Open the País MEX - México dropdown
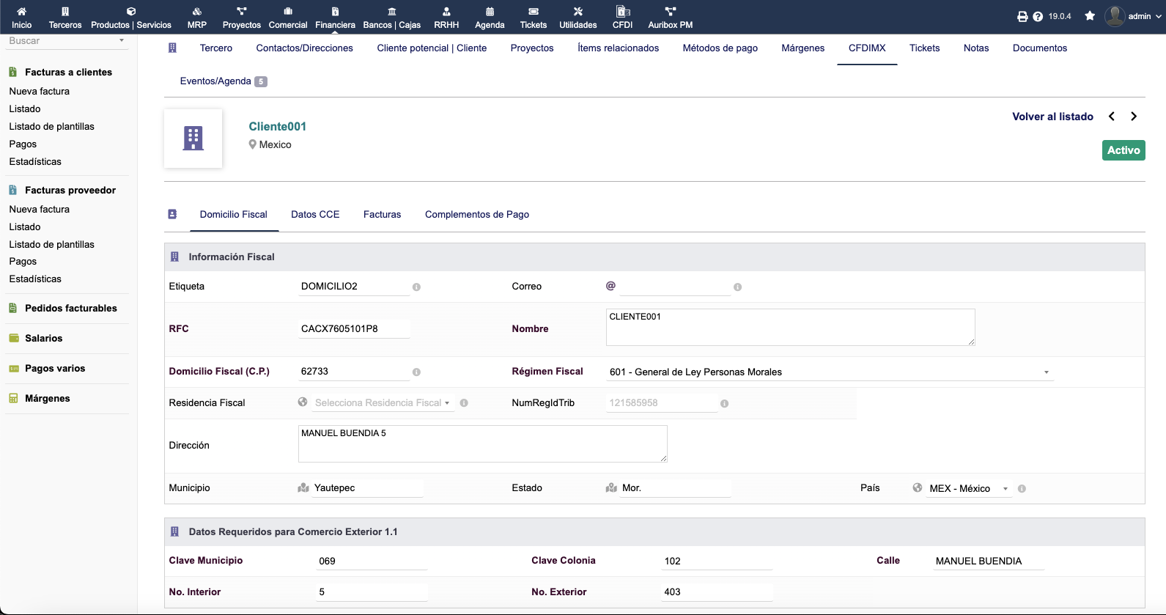The height and width of the screenshot is (615, 1166). click(969, 488)
